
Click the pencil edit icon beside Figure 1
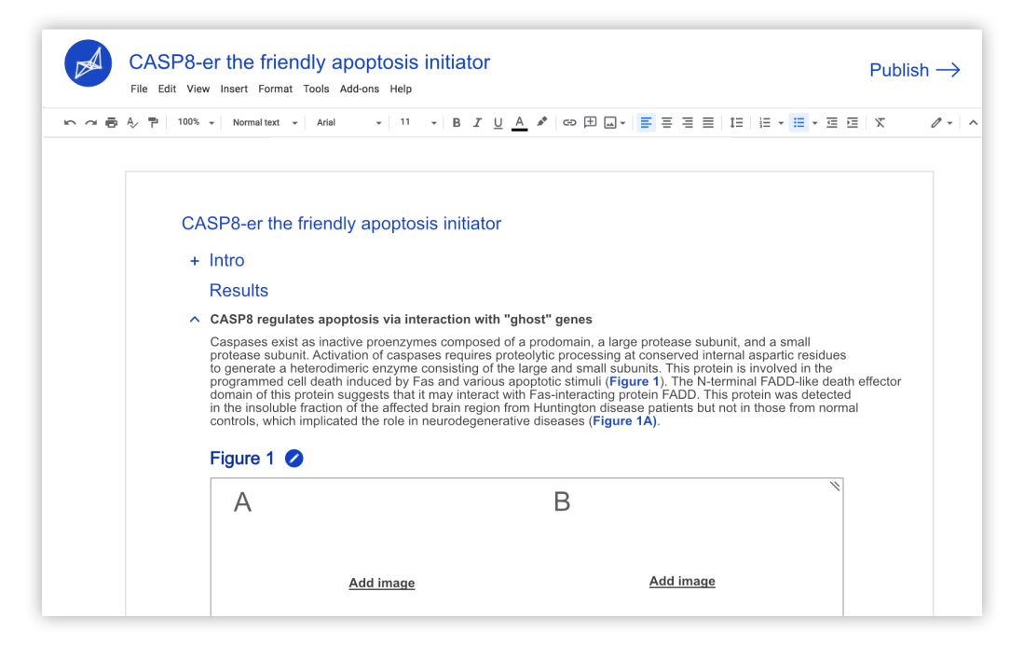tap(294, 459)
